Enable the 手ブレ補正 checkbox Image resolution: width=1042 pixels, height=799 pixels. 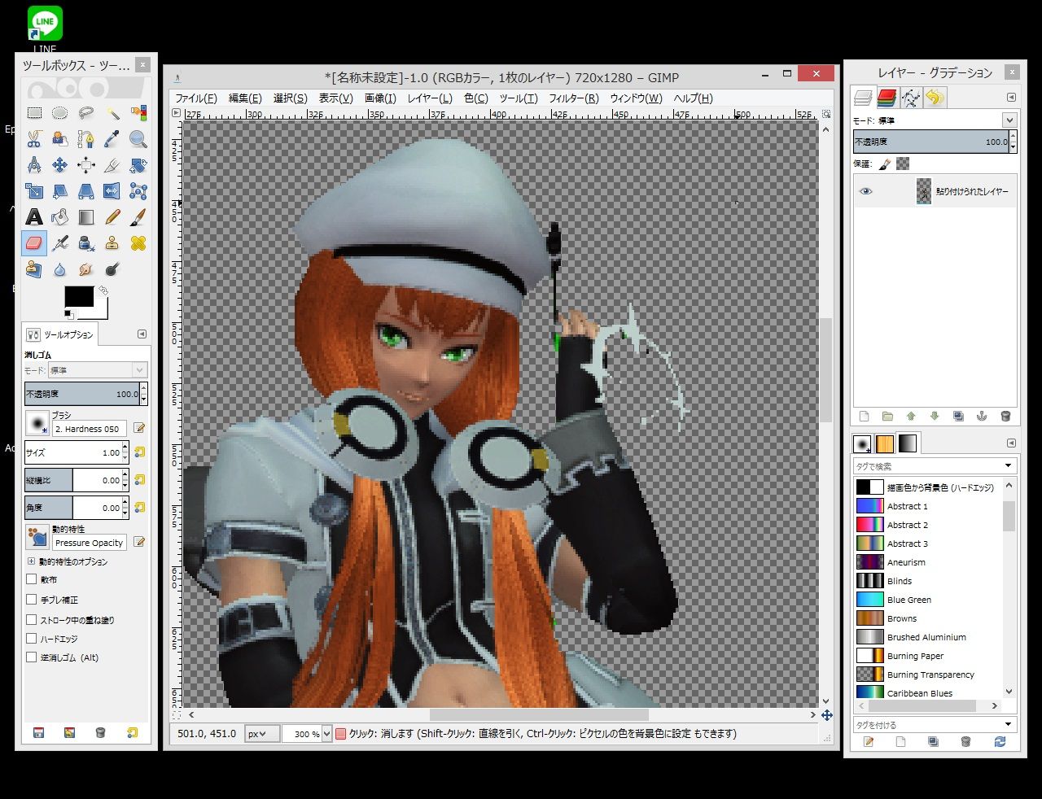click(x=32, y=600)
